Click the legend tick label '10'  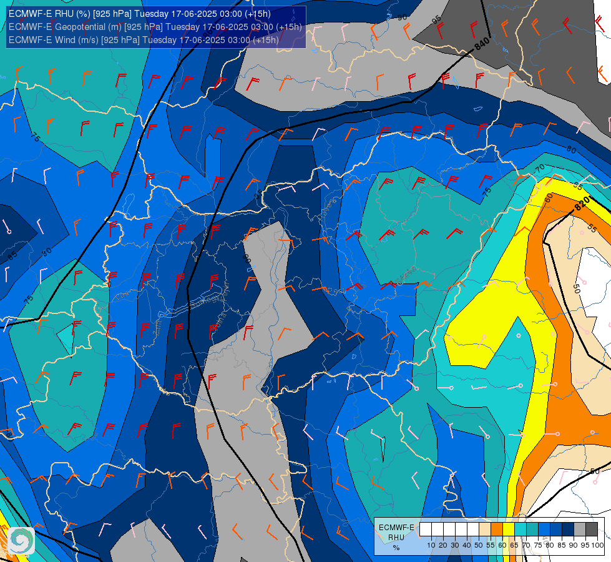(x=431, y=545)
